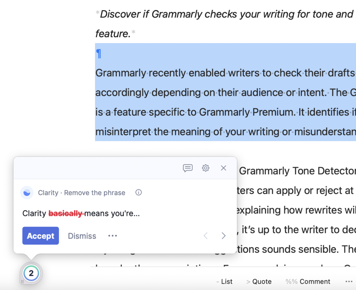Go to the previous suggestion arrow
The height and width of the screenshot is (290, 356).
coord(205,236)
